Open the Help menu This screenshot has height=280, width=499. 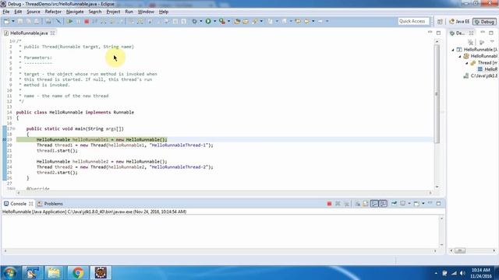[164, 12]
